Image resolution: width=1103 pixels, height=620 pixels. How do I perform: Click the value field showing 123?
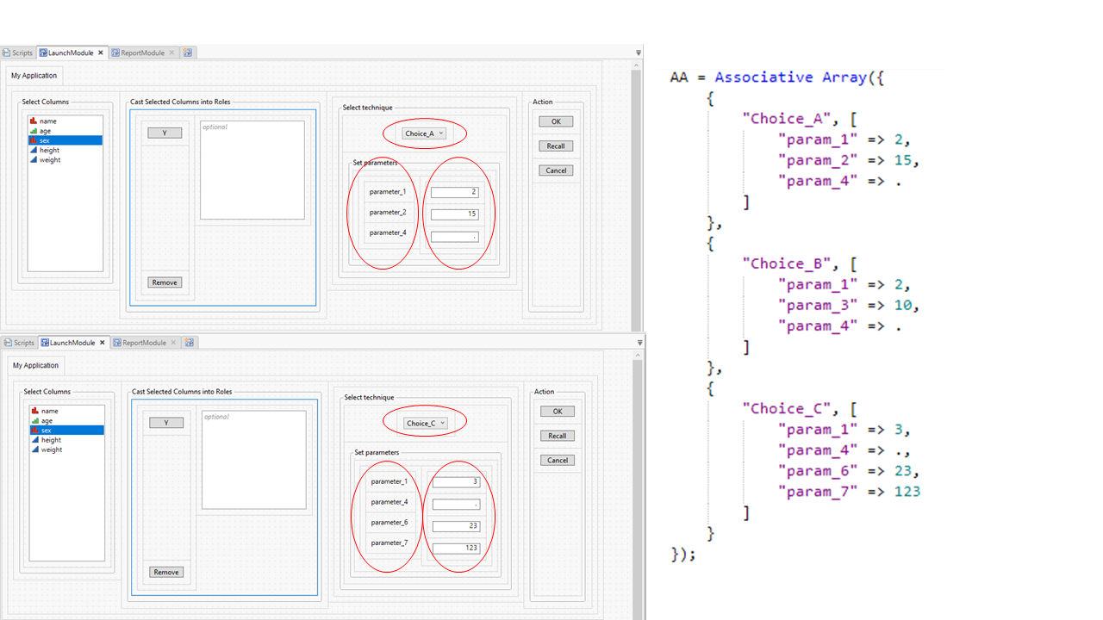[456, 548]
